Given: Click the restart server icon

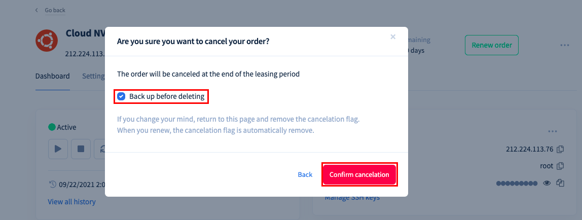Looking at the screenshot, I should [99, 149].
